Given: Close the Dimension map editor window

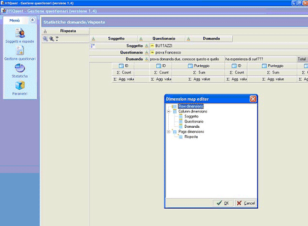Looking at the screenshot, I should tap(253, 99).
